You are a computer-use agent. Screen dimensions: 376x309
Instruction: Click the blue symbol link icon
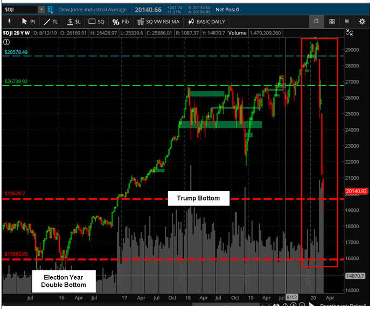50,10
